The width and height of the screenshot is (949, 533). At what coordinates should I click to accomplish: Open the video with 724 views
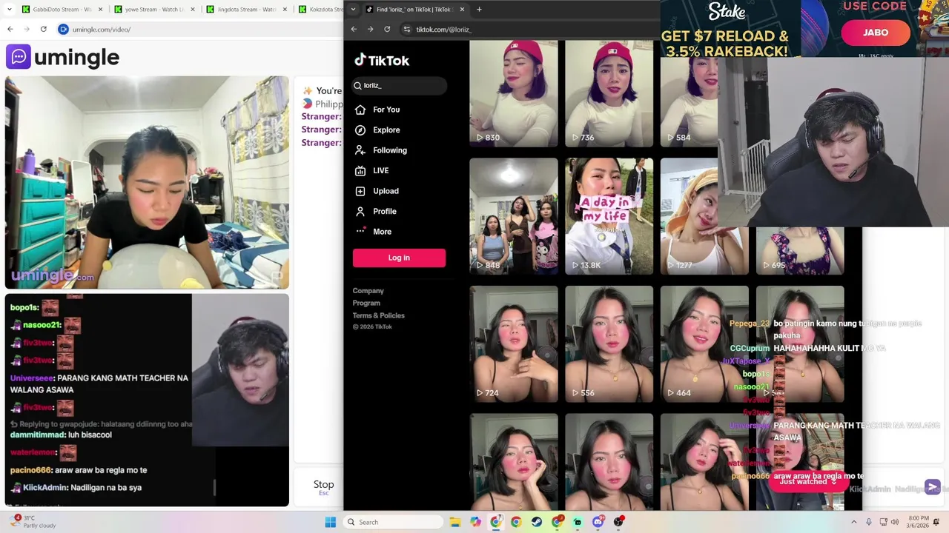coord(513,344)
